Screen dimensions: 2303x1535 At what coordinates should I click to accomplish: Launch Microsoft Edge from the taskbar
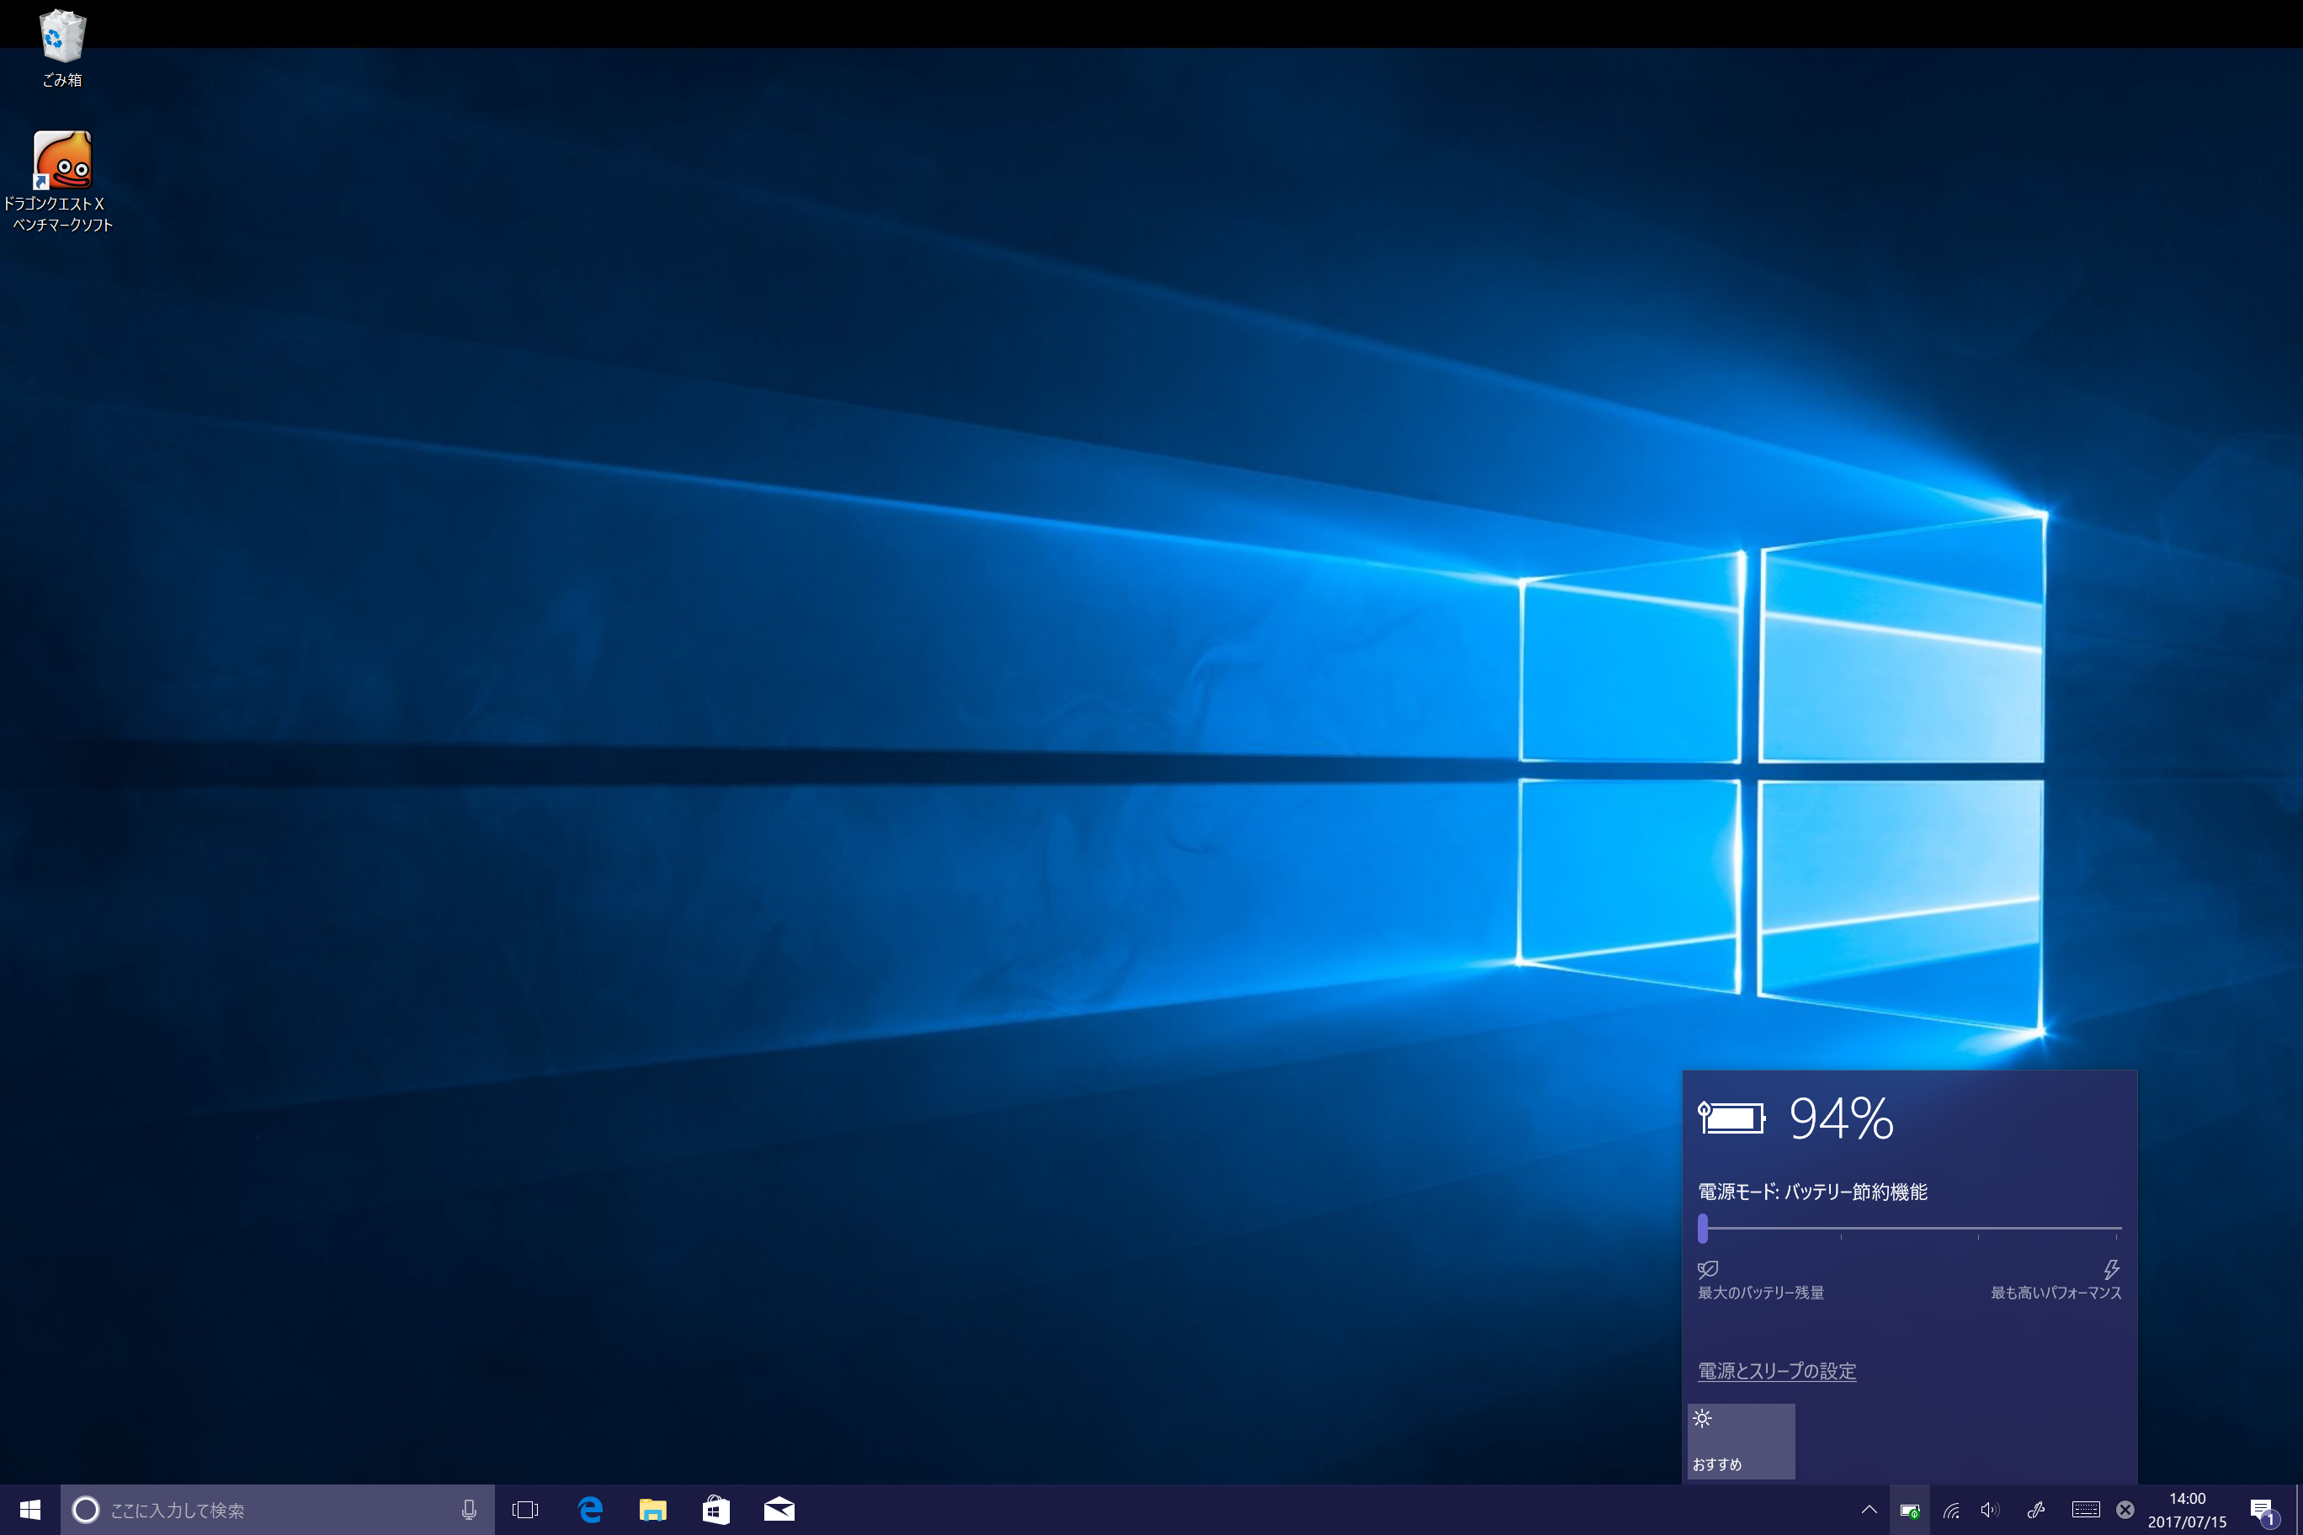[x=590, y=1510]
